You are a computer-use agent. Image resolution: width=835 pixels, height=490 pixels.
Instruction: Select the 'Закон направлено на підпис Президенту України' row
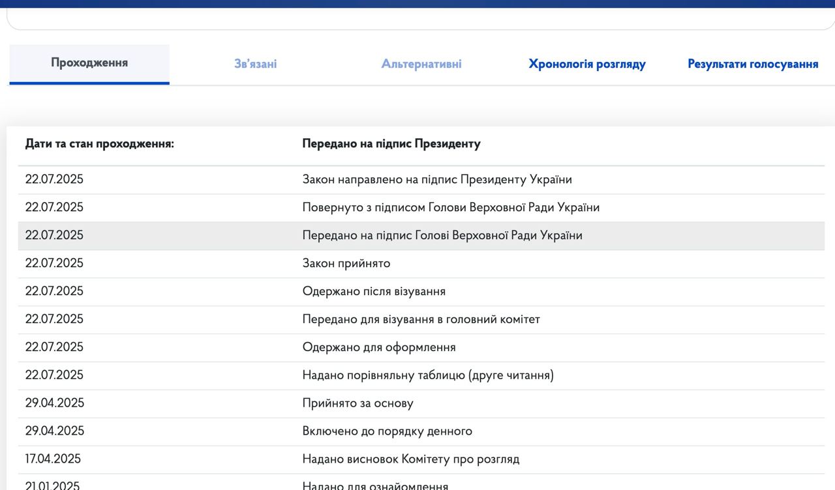[437, 179]
